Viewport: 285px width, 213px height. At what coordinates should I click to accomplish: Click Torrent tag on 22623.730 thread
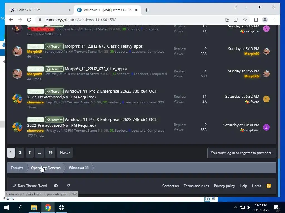coord(54,92)
